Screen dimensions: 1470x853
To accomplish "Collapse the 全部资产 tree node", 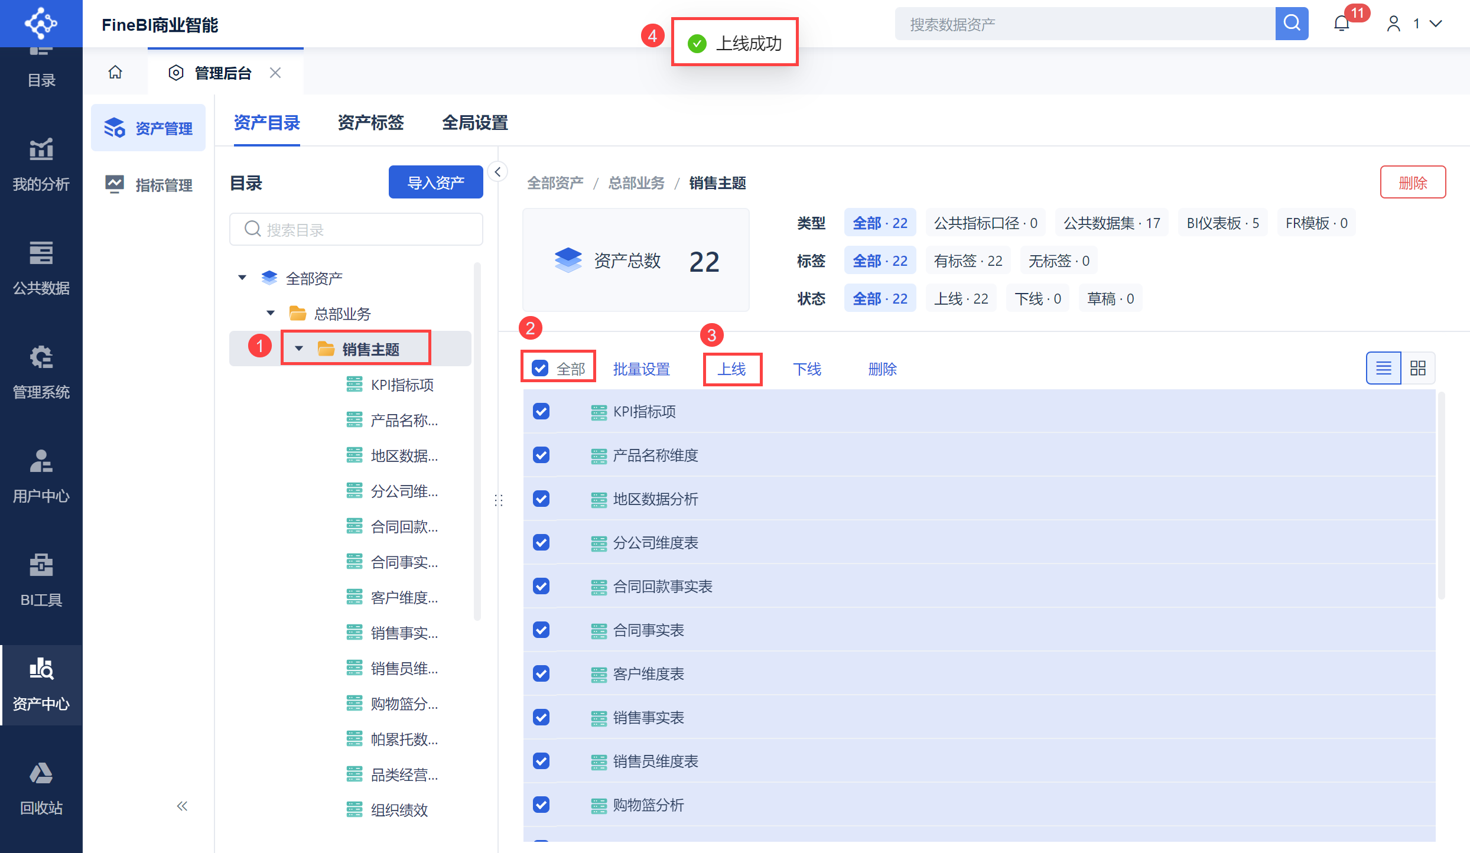I will pos(242,278).
